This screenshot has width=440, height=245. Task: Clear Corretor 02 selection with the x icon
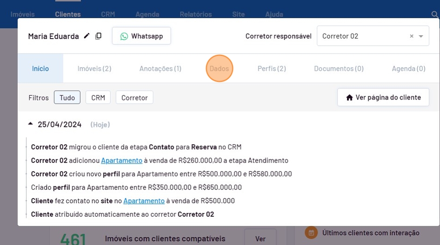click(411, 36)
